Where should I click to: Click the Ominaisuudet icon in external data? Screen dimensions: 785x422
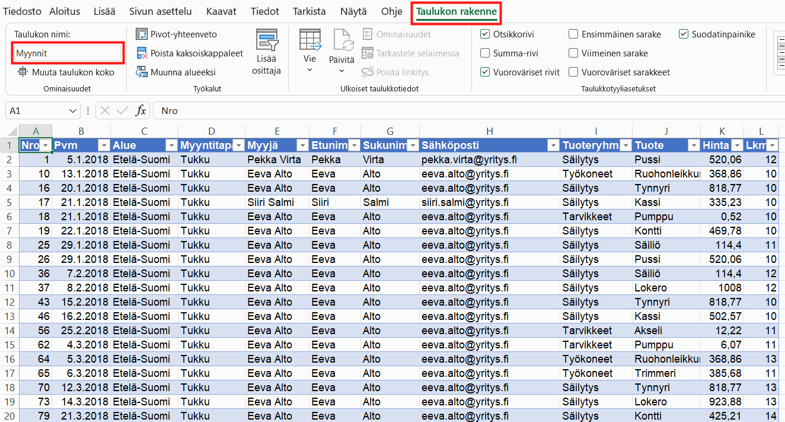368,34
